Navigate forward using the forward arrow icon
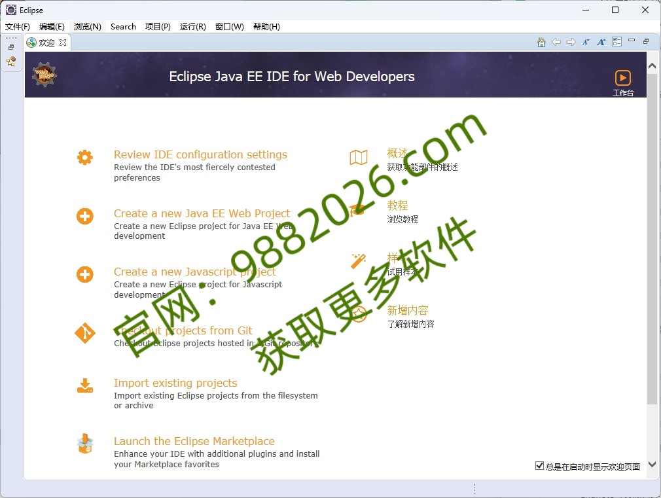 click(x=571, y=42)
